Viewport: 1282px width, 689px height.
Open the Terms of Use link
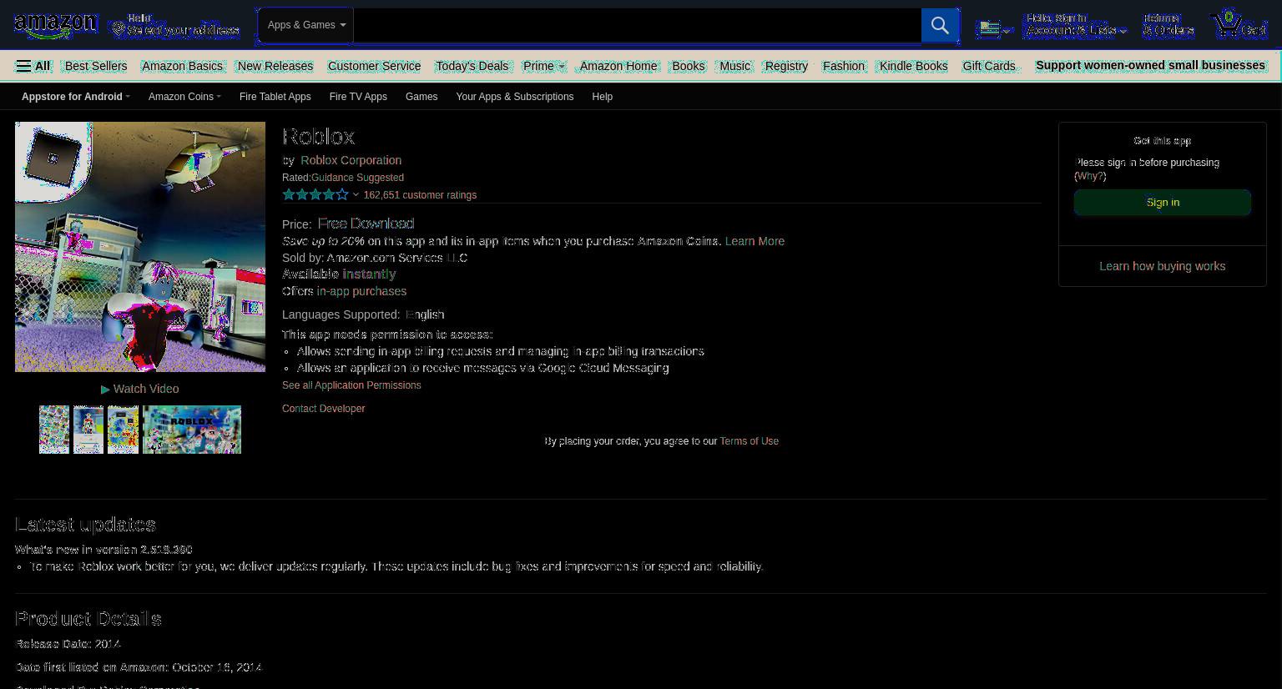(750, 441)
